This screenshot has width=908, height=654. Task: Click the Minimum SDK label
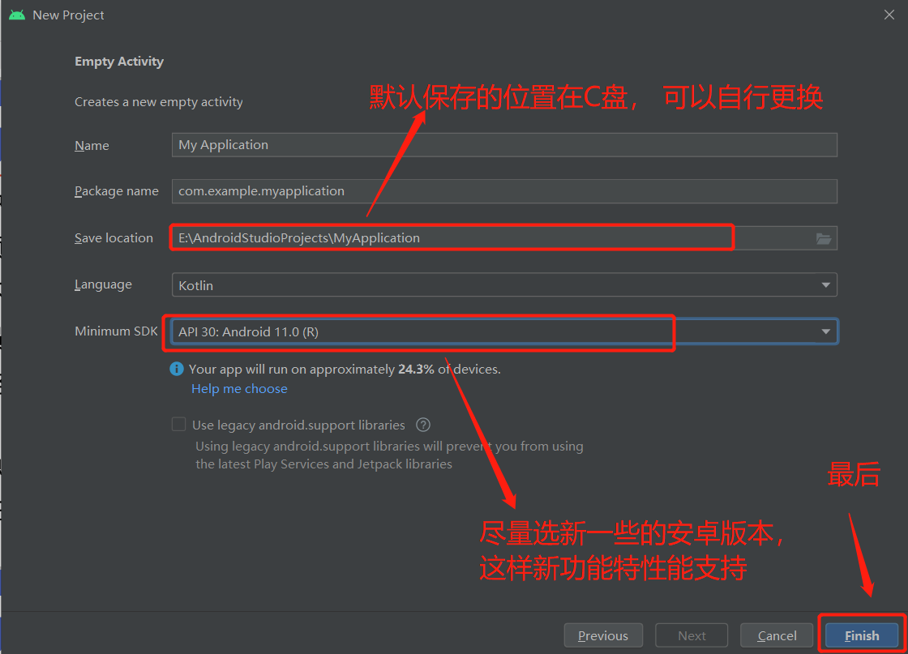tap(117, 331)
